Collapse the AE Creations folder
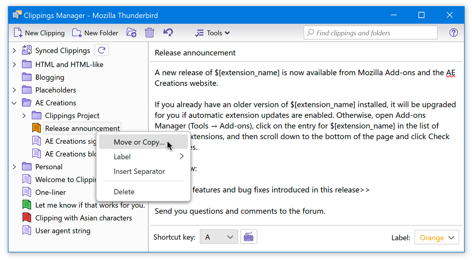472x260 pixels. click(14, 103)
